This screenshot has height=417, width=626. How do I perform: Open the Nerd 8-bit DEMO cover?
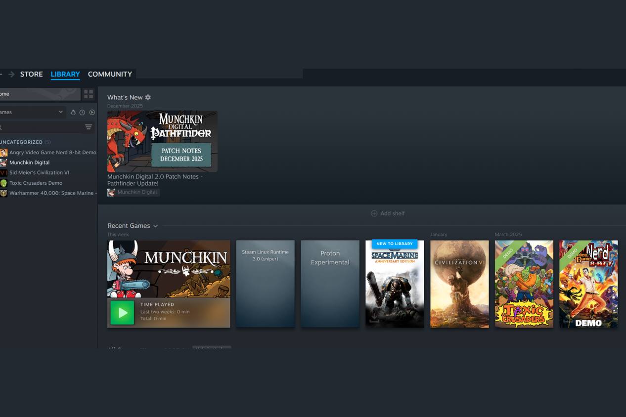click(588, 284)
